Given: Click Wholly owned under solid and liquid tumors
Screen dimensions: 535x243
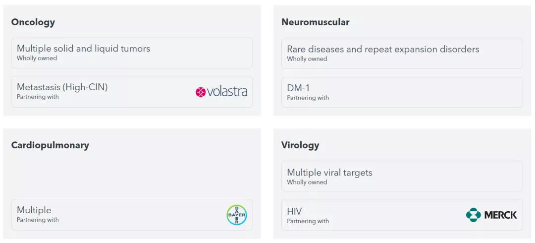Looking at the screenshot, I should click(x=37, y=59).
